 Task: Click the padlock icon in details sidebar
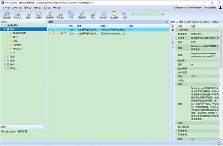point(173,26)
